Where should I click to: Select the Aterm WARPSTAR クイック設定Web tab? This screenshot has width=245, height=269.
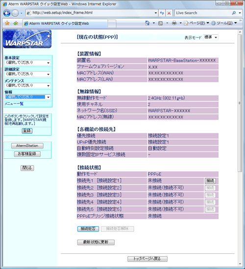pyautogui.click(x=65, y=24)
